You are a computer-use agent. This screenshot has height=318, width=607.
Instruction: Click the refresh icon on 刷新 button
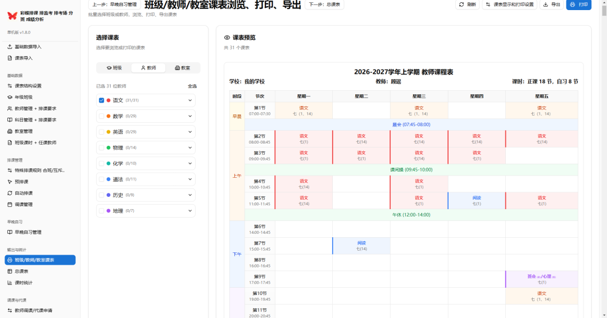[x=461, y=4]
